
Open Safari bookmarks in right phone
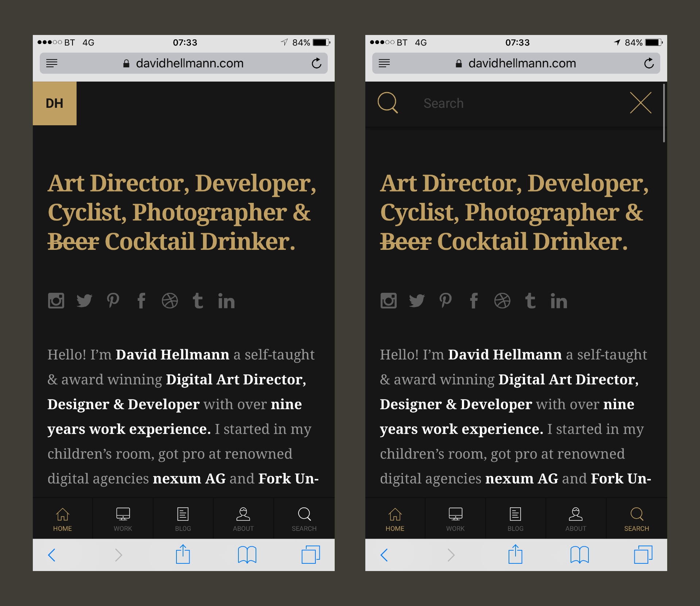click(579, 555)
